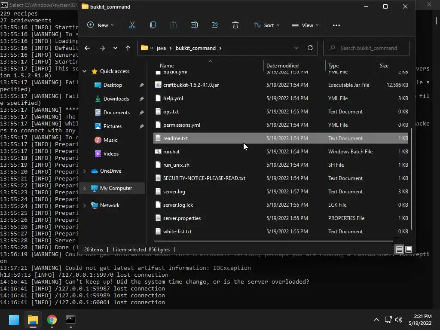
Task: Click the Share icon in toolbar
Action: coord(215,25)
